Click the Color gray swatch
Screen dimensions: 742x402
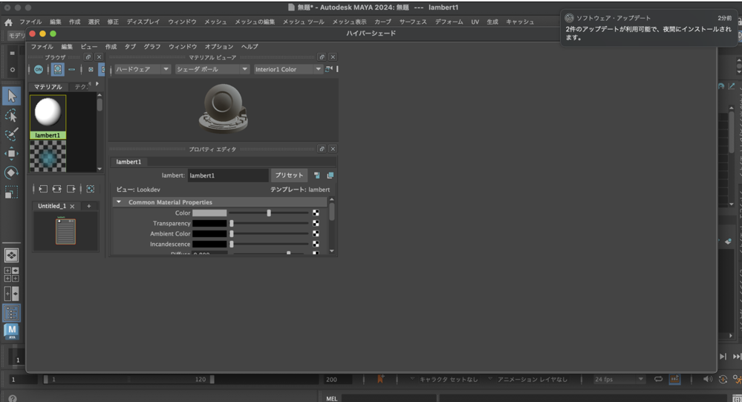pyautogui.click(x=209, y=213)
